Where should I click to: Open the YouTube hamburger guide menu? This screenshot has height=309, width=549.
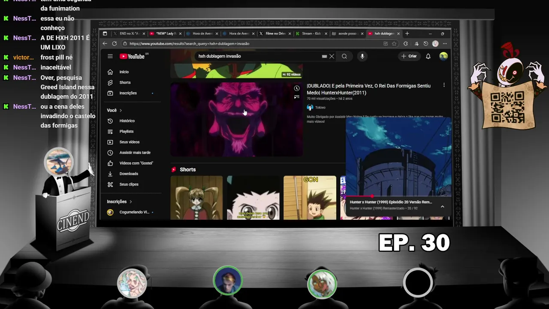(x=110, y=56)
